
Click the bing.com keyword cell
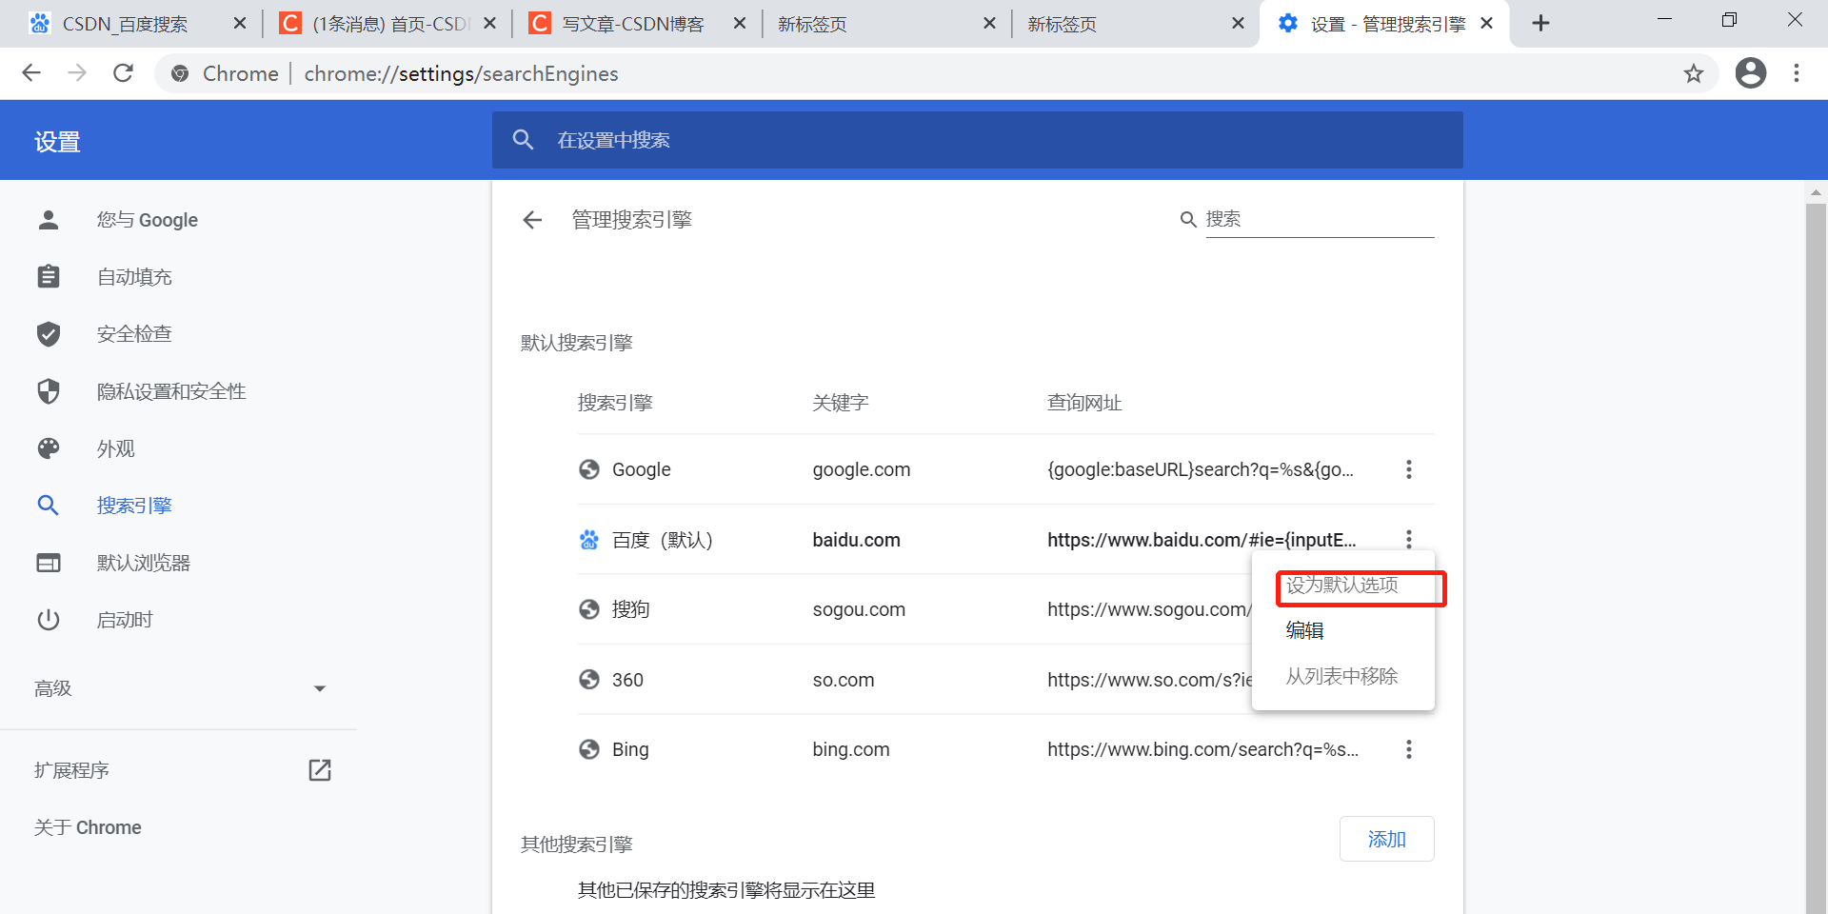(851, 749)
